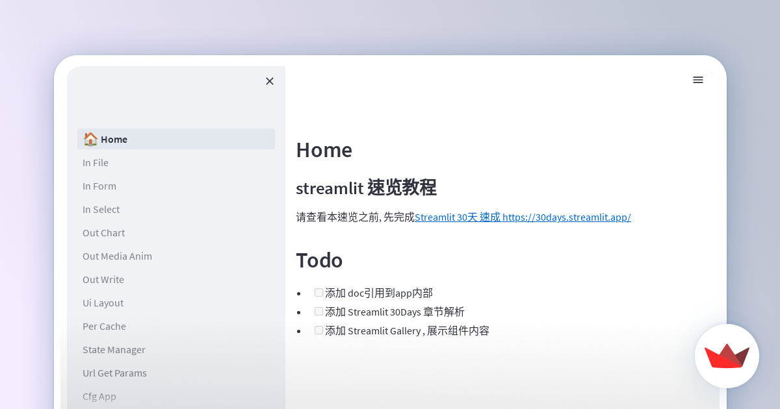This screenshot has width=780, height=409.
Task: Click the house icon beside Home
Action: click(90, 138)
